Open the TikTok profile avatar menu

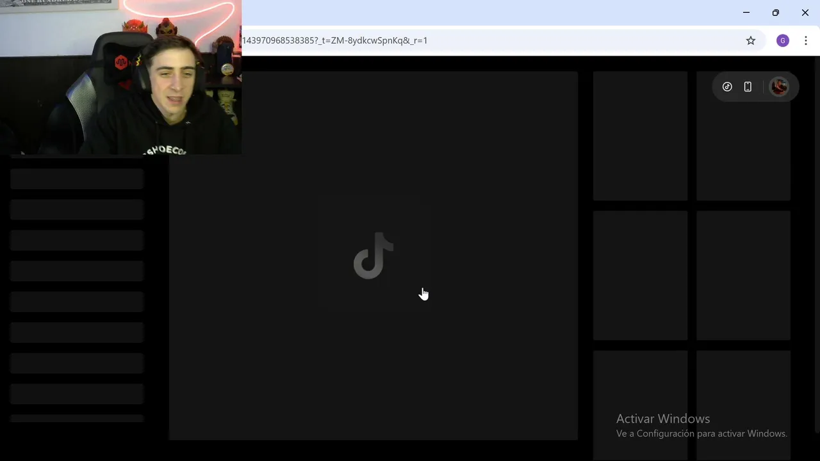pos(779,86)
